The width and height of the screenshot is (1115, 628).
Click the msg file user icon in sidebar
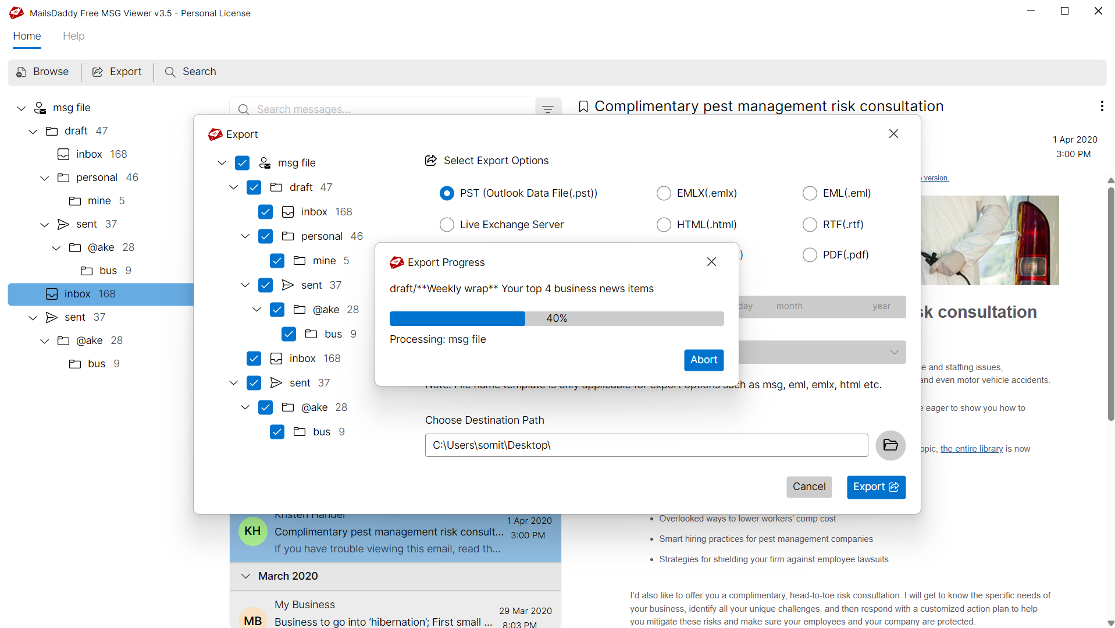coord(40,108)
